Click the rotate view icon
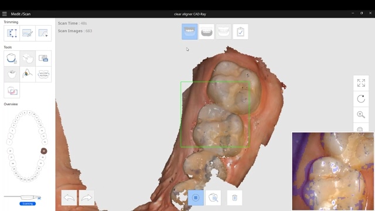The height and width of the screenshot is (211, 375). [x=361, y=99]
